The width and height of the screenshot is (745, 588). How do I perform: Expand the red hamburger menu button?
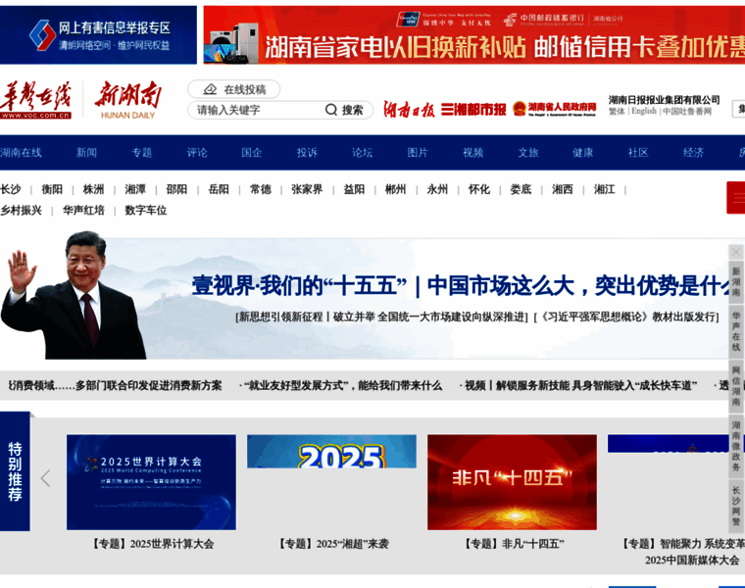coord(736,198)
